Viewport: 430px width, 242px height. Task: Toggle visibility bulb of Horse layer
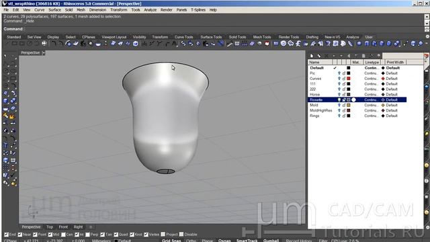[339, 95]
